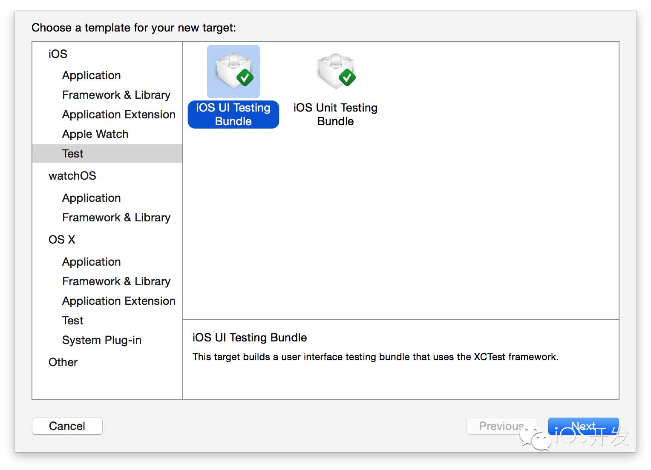Click the watchOS section header

72,176
